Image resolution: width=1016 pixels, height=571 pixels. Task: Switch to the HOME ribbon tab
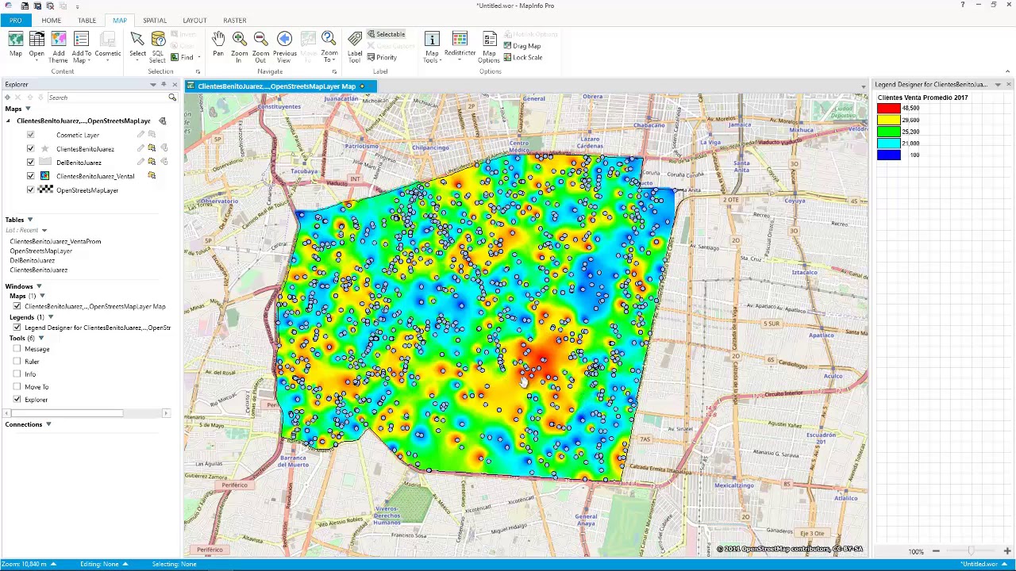coord(51,20)
